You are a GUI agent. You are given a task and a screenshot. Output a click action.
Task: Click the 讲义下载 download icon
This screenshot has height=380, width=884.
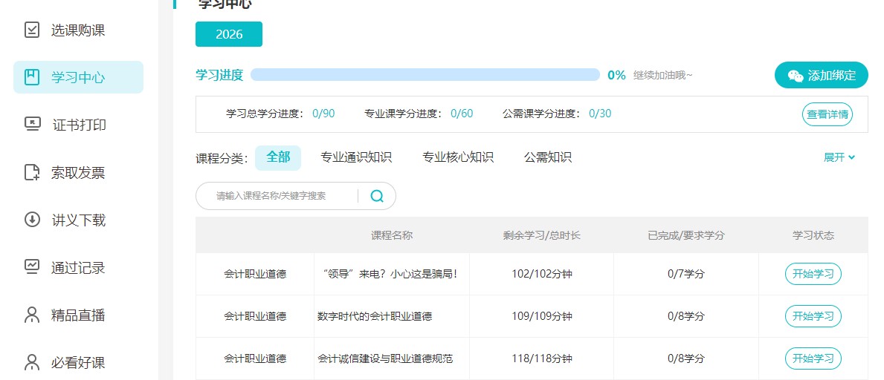coord(32,220)
